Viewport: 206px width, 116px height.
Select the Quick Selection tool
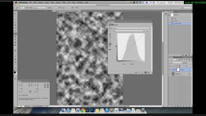[x=15, y=23]
